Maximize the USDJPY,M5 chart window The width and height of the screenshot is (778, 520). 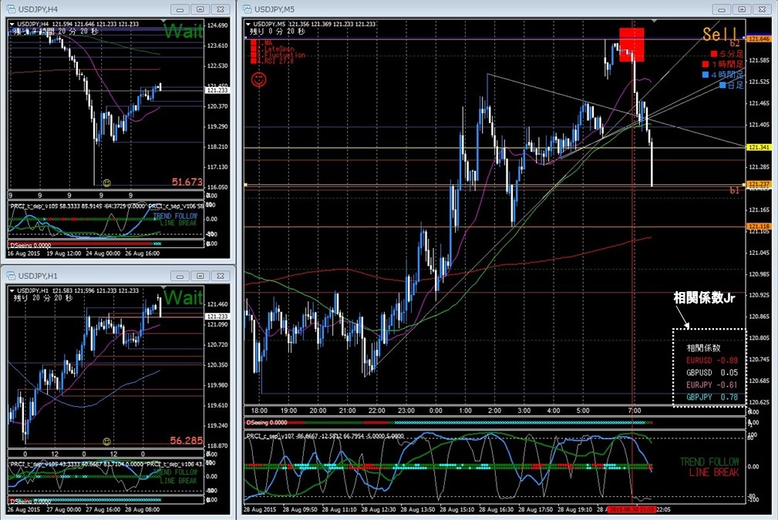743,9
